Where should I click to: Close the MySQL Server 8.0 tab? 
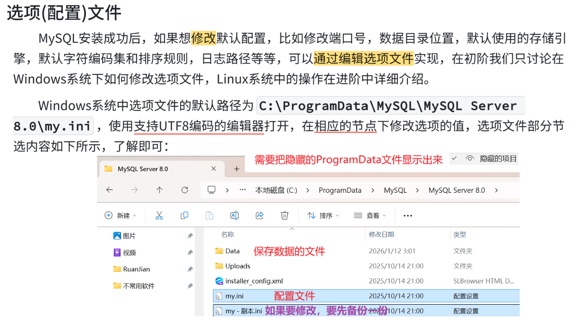pyautogui.click(x=214, y=169)
